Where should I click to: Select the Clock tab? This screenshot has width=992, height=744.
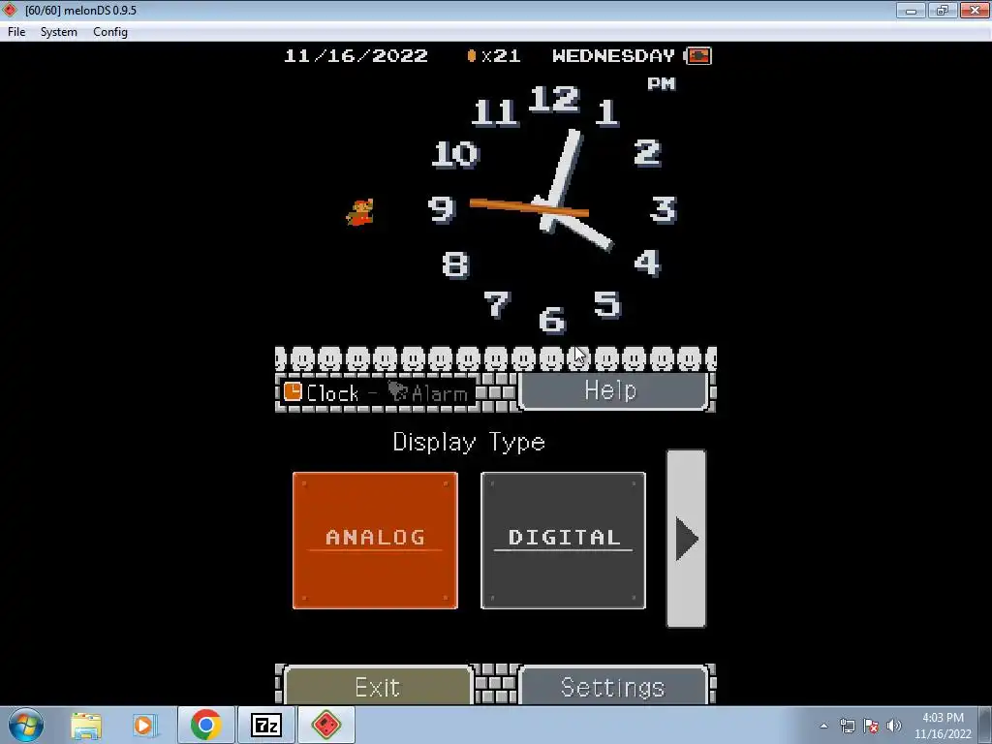[322, 393]
